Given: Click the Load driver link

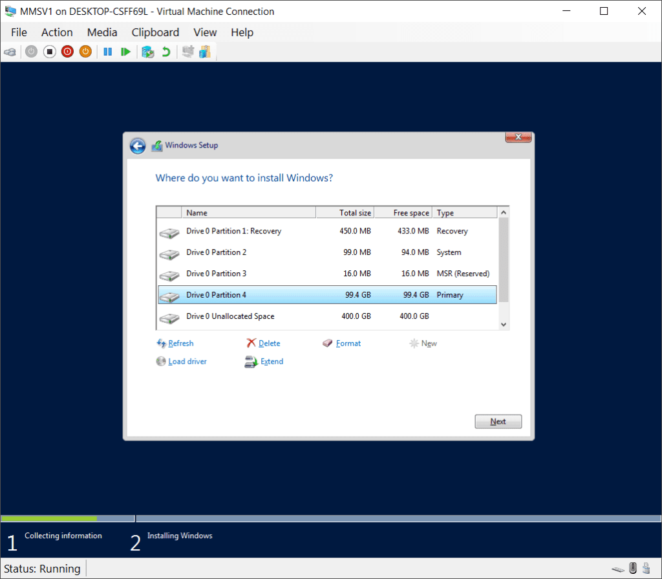Looking at the screenshot, I should [x=182, y=362].
